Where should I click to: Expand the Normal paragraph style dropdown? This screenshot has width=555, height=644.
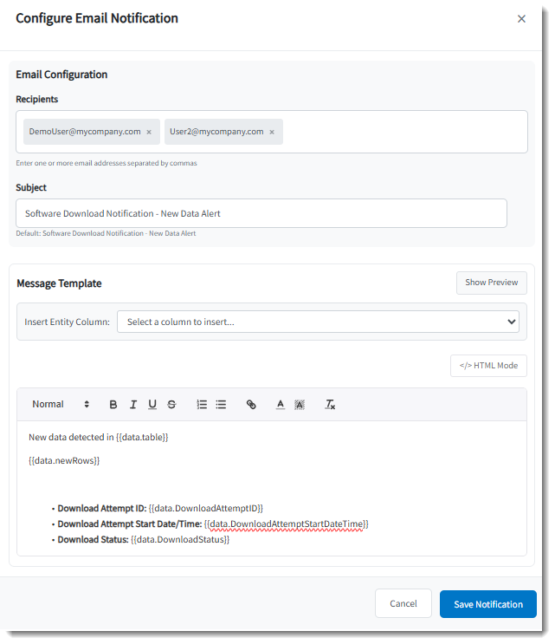pyautogui.click(x=61, y=405)
